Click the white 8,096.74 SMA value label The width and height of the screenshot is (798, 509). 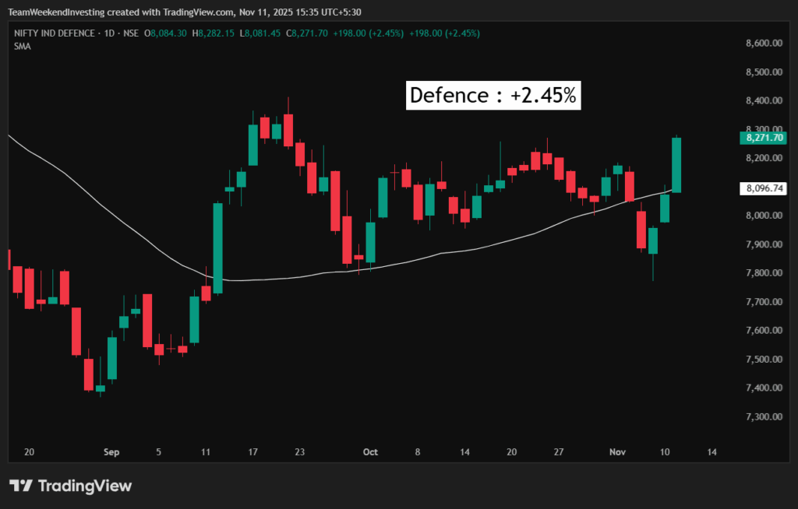pos(763,188)
